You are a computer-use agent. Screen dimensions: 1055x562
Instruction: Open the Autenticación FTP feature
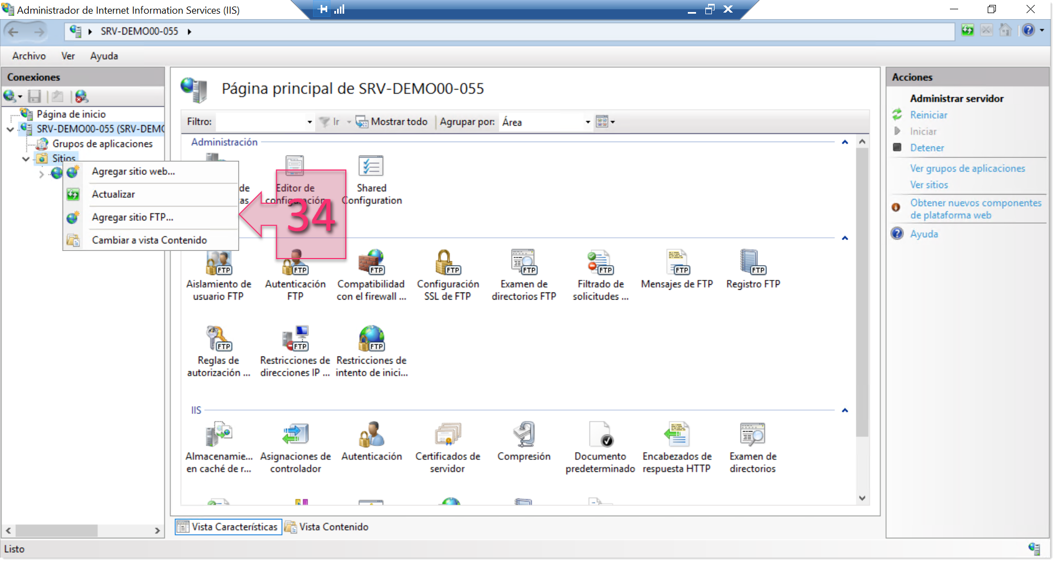coord(295,273)
